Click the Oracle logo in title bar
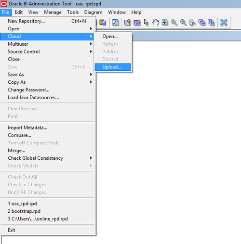This screenshot has height=244, width=241. point(4,4)
